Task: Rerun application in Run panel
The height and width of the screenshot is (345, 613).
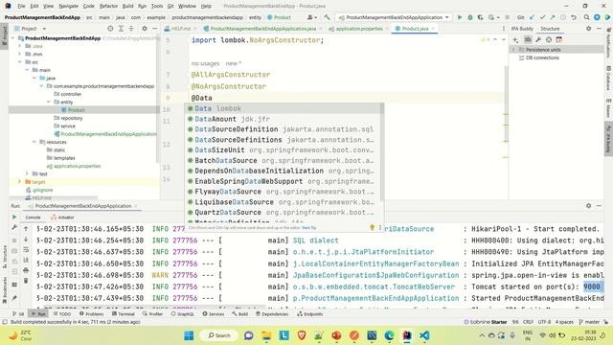Action: pyautogui.click(x=14, y=217)
